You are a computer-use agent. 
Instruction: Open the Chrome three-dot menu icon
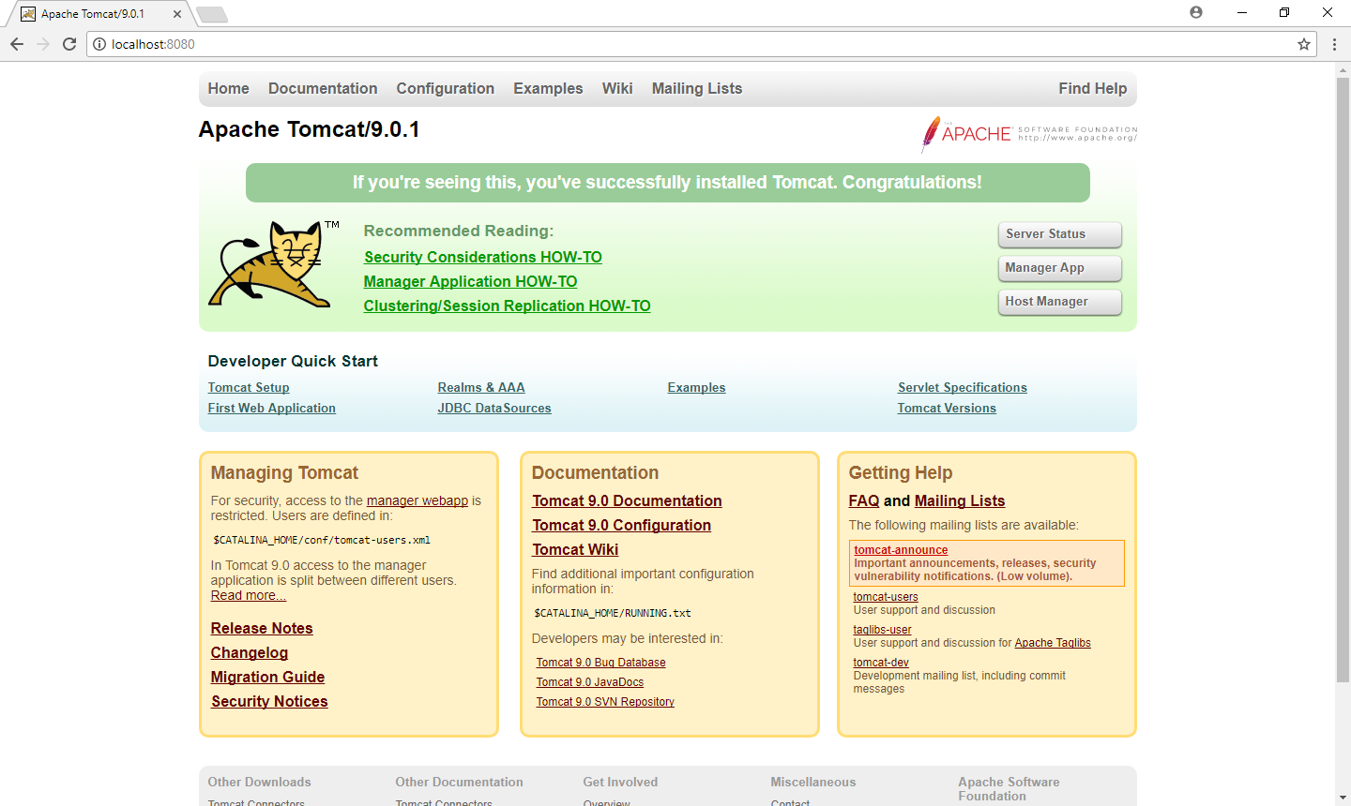[1333, 43]
